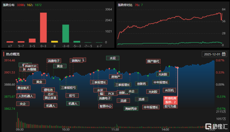230x132 pixels.
Task: Click the red 央企 tag at lower left
Action: (23, 104)
